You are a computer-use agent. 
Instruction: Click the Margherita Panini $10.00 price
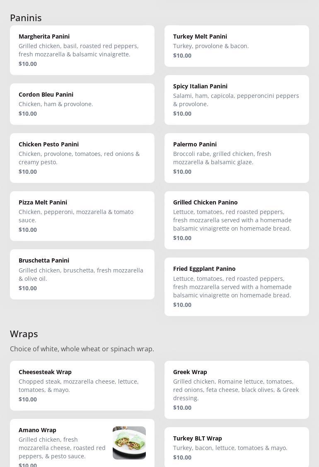coord(28,64)
